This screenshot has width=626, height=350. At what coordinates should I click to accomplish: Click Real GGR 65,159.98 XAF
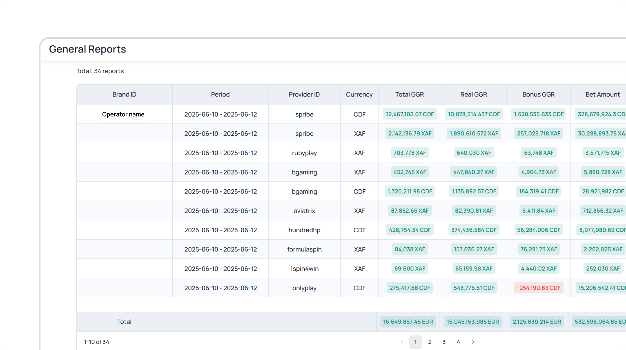(x=474, y=268)
